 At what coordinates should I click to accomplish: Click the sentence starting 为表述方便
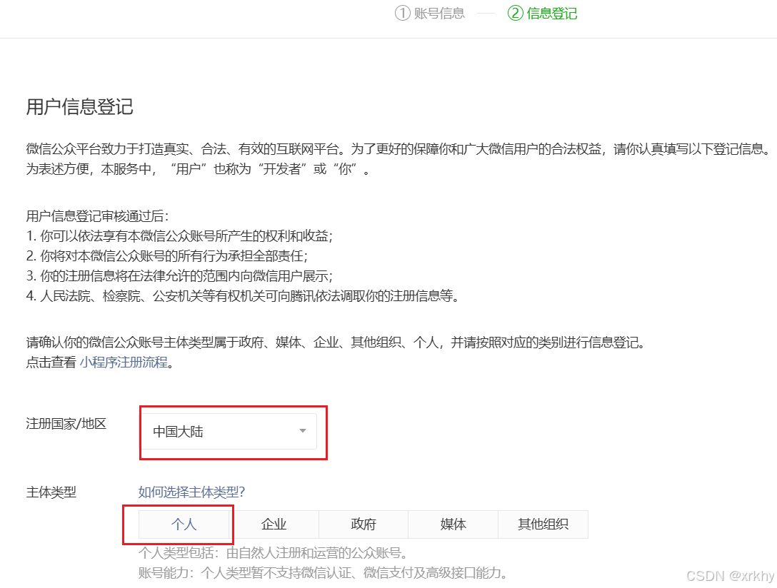click(198, 169)
